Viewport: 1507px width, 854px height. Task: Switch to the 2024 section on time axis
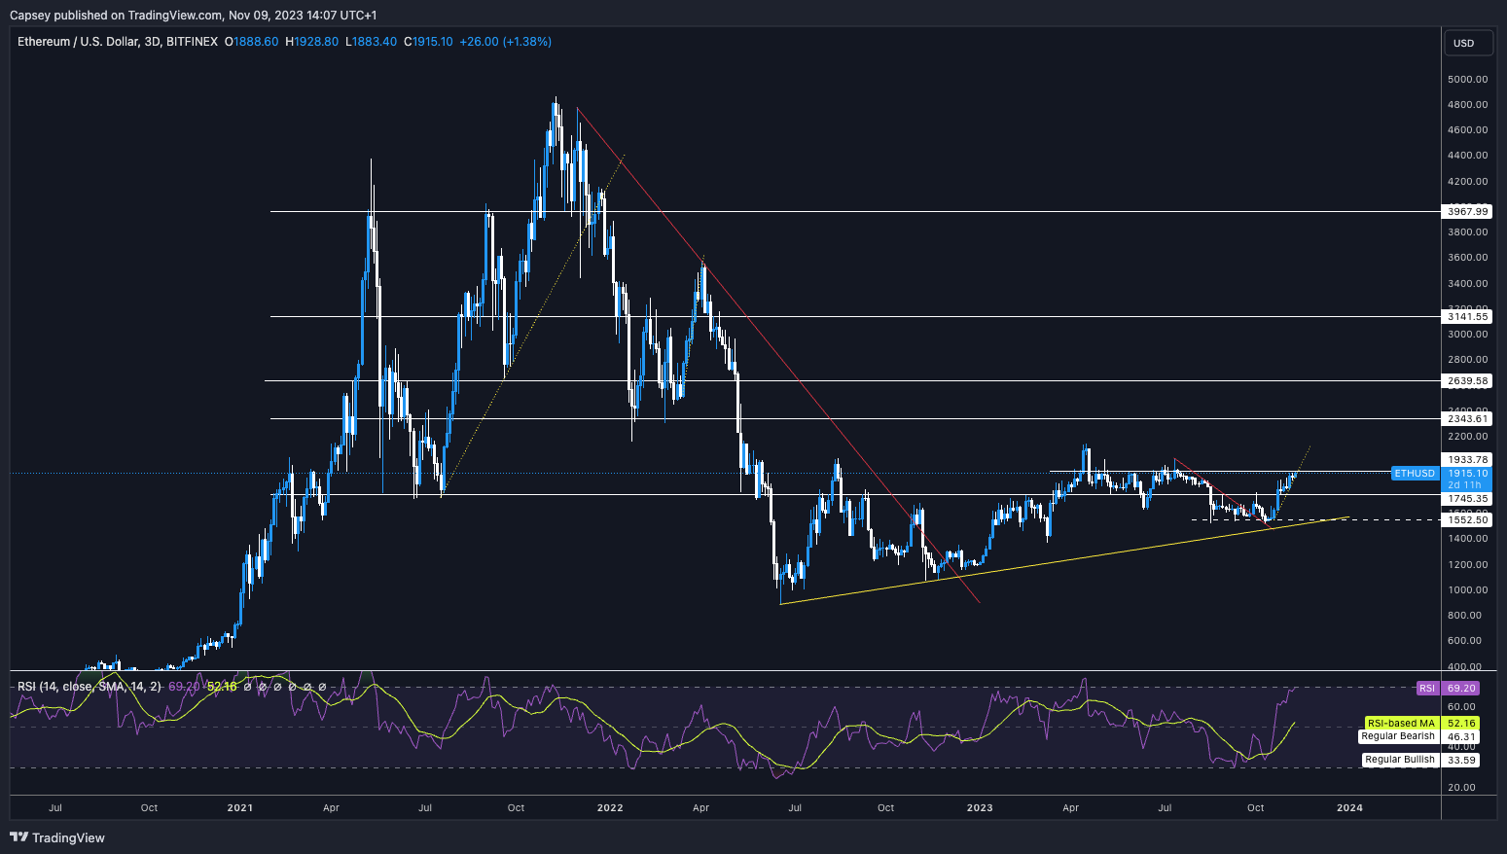[1349, 807]
